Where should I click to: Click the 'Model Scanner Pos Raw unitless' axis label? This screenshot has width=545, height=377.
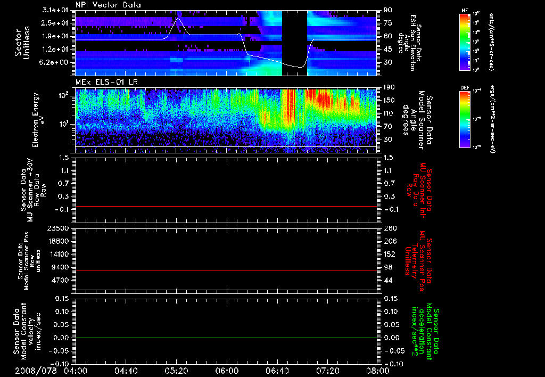(x=29, y=261)
